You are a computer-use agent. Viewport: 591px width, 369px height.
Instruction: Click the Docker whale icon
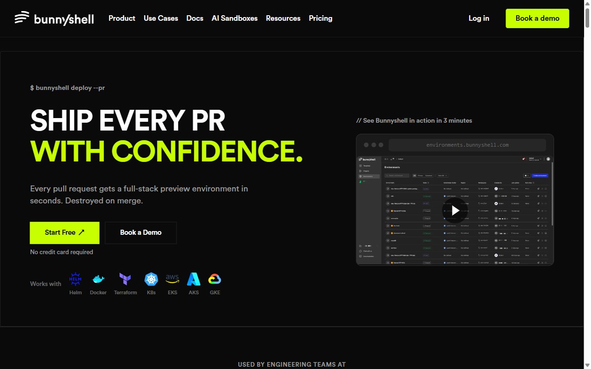tap(98, 279)
